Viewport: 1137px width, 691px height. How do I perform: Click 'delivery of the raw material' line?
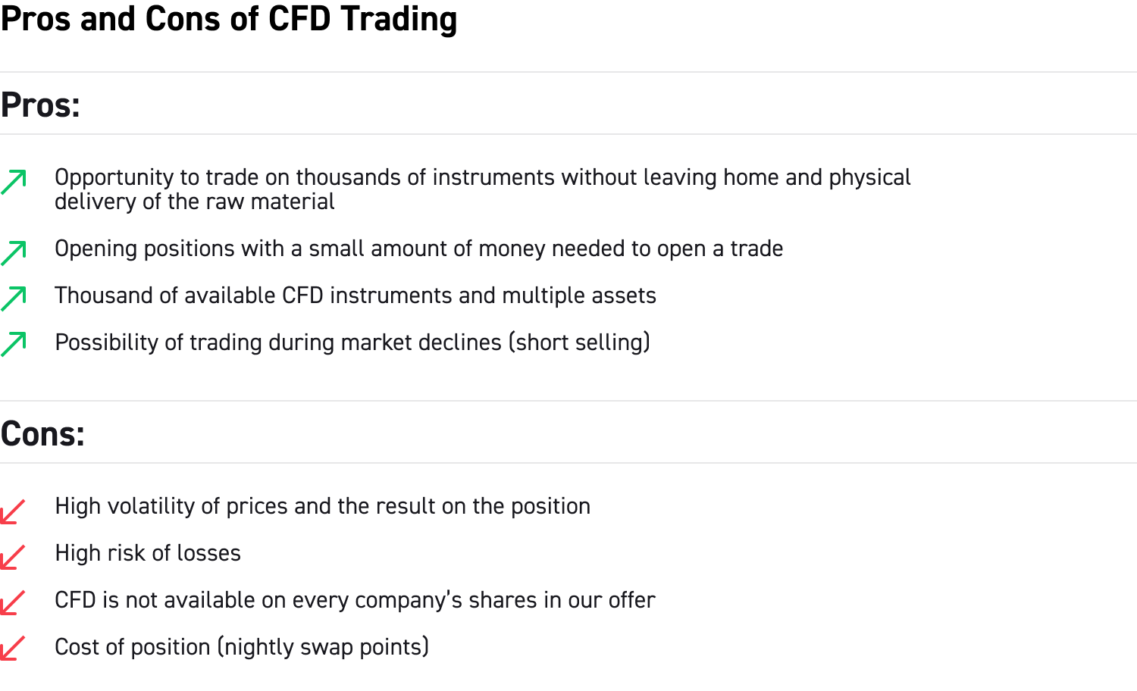click(x=194, y=202)
